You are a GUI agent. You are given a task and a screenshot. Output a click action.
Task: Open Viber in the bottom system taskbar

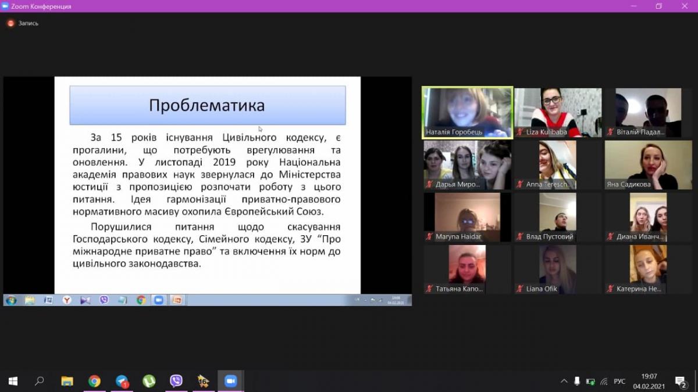point(176,381)
